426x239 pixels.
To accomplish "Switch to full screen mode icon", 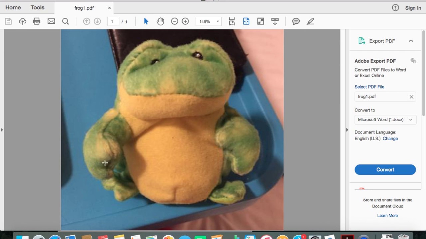I will (x=261, y=21).
